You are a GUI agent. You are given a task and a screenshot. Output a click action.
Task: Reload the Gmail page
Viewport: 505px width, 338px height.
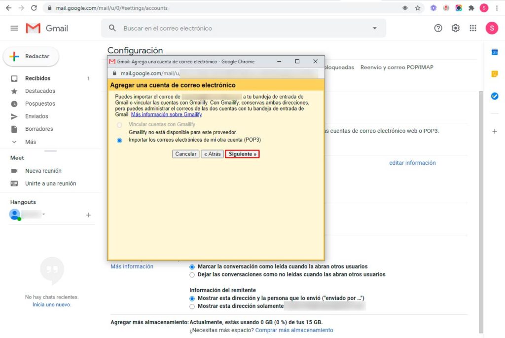point(34,8)
